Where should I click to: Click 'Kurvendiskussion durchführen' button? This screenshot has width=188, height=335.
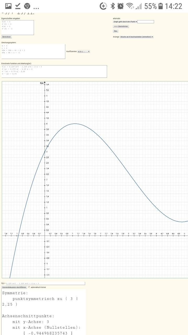click(14, 287)
